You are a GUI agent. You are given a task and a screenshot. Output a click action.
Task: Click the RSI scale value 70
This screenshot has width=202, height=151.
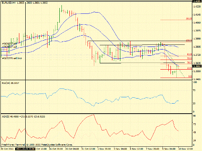pos(194,91)
